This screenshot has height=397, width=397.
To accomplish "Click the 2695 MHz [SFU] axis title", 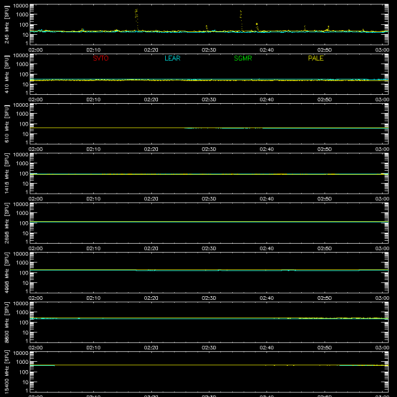I will click(x=6, y=223).
